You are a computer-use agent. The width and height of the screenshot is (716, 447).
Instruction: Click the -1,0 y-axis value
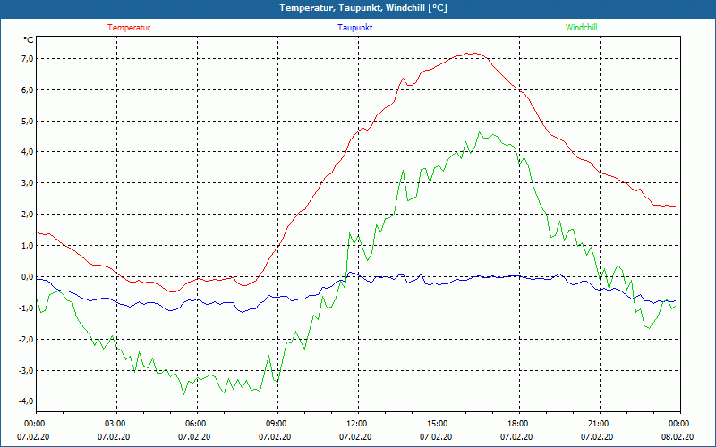[27, 308]
